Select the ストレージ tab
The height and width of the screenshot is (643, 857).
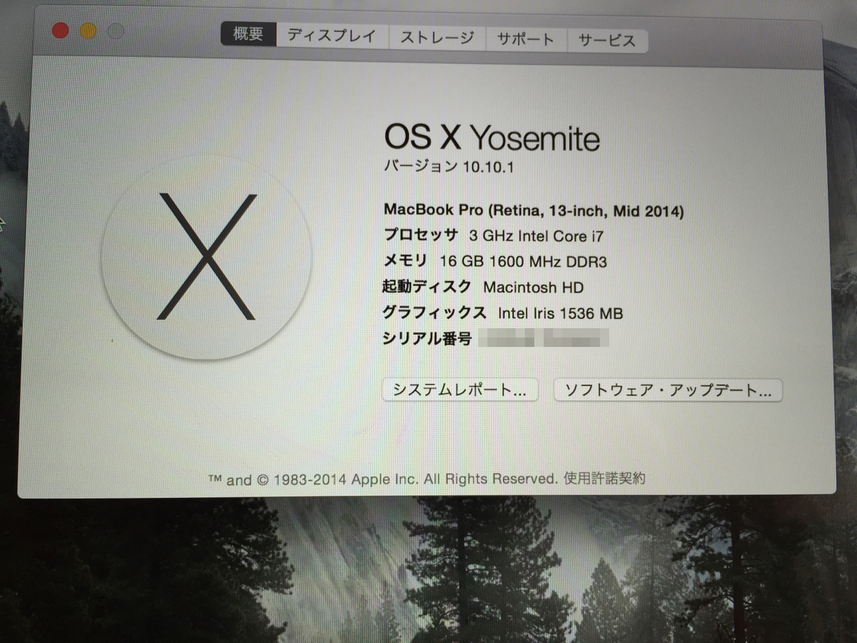[x=437, y=38]
